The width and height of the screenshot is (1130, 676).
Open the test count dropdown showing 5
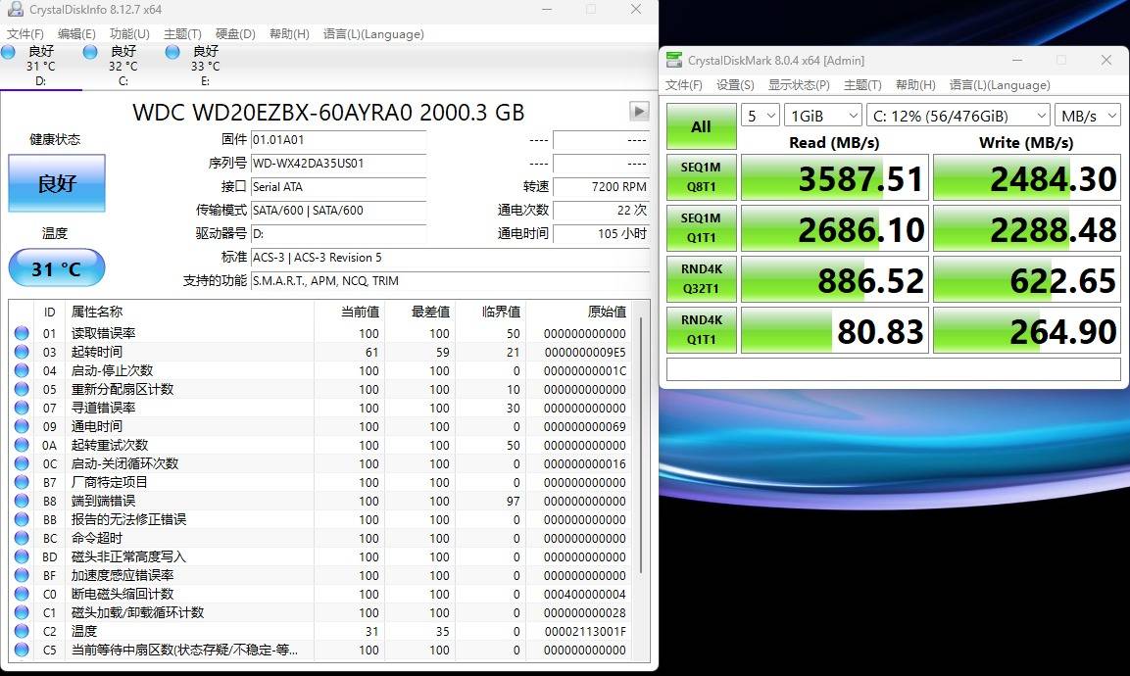(x=760, y=116)
